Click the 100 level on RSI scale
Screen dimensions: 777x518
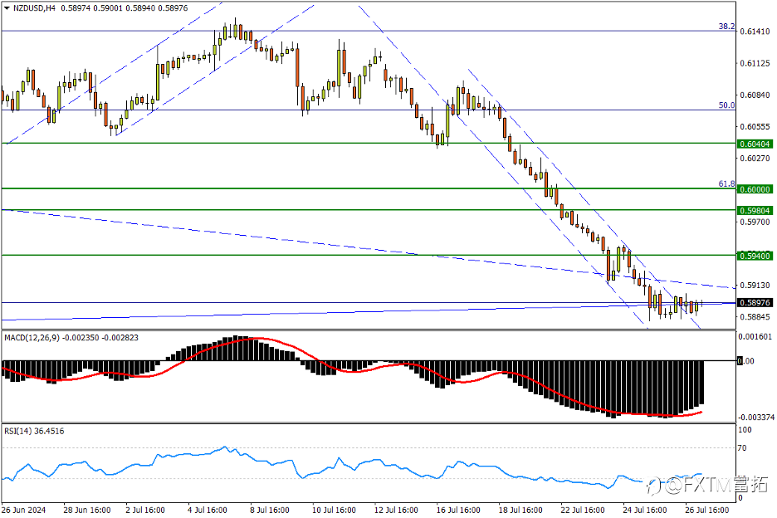745,430
